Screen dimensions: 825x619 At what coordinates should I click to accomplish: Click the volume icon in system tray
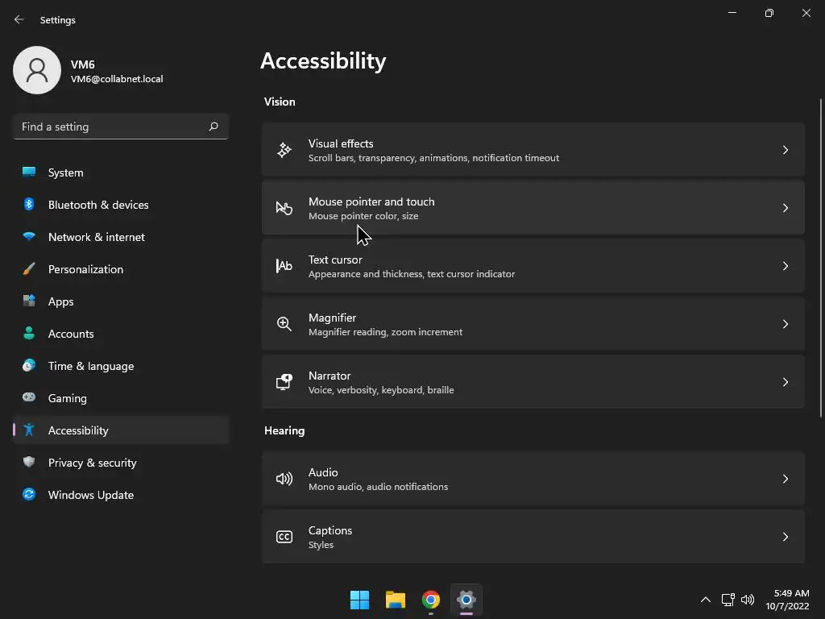tap(748, 600)
